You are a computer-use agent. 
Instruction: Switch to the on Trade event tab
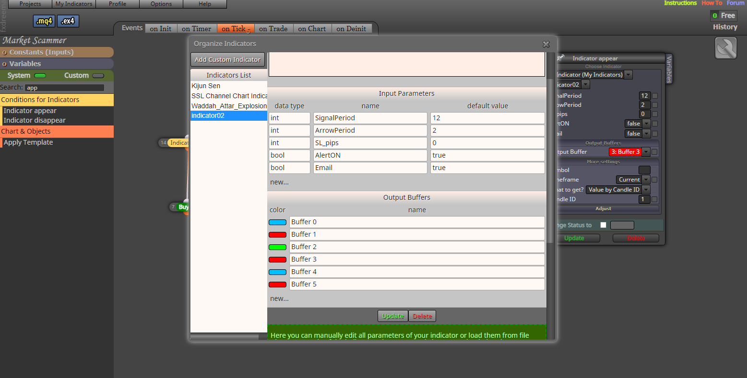tap(273, 29)
